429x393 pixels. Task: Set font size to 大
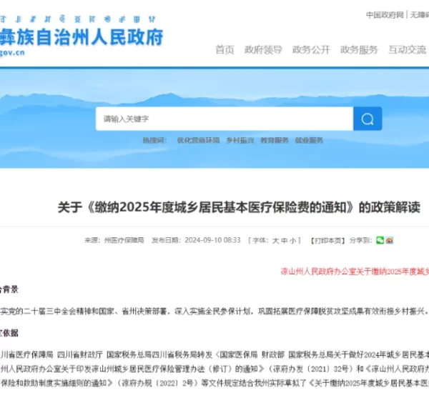275,241
